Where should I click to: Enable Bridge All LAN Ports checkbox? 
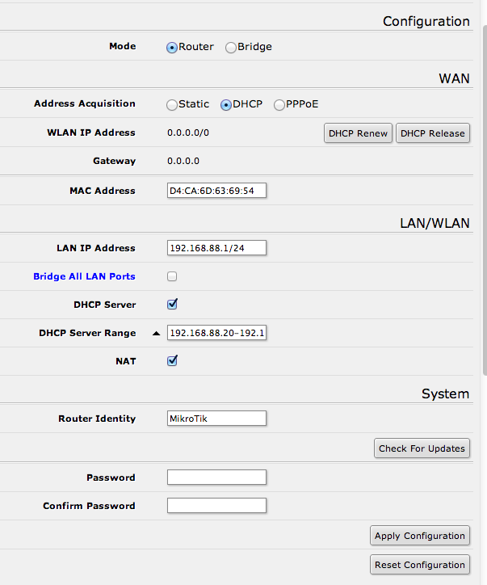[x=172, y=276]
